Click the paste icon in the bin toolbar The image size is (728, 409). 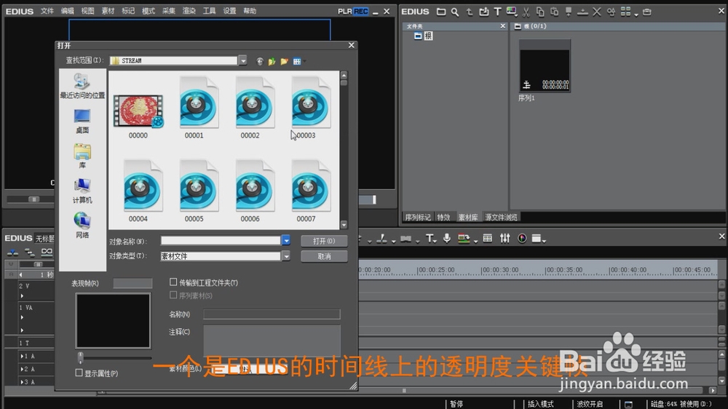coord(554,12)
